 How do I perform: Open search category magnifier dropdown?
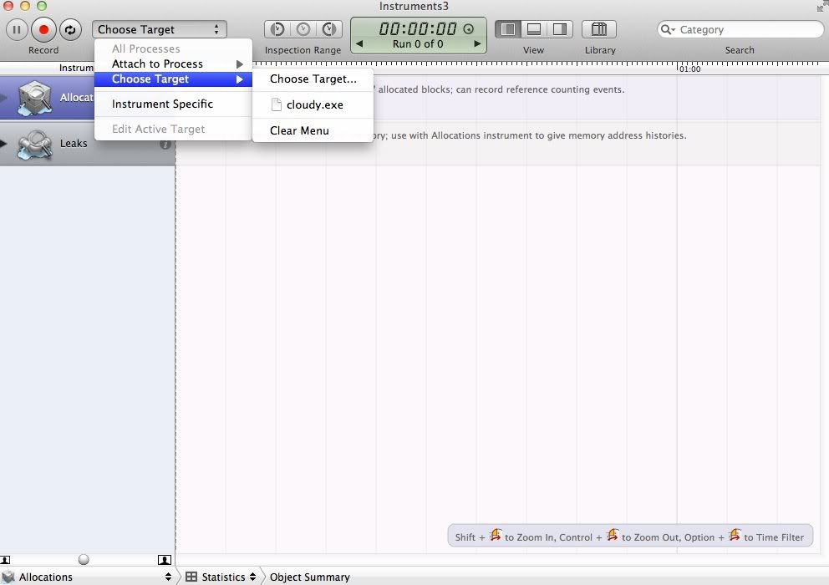[668, 29]
